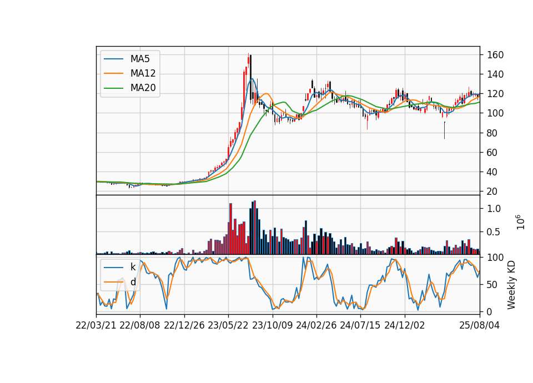Click the green MA20 legend line sample
Screen dimensions: 533x383
point(113,88)
